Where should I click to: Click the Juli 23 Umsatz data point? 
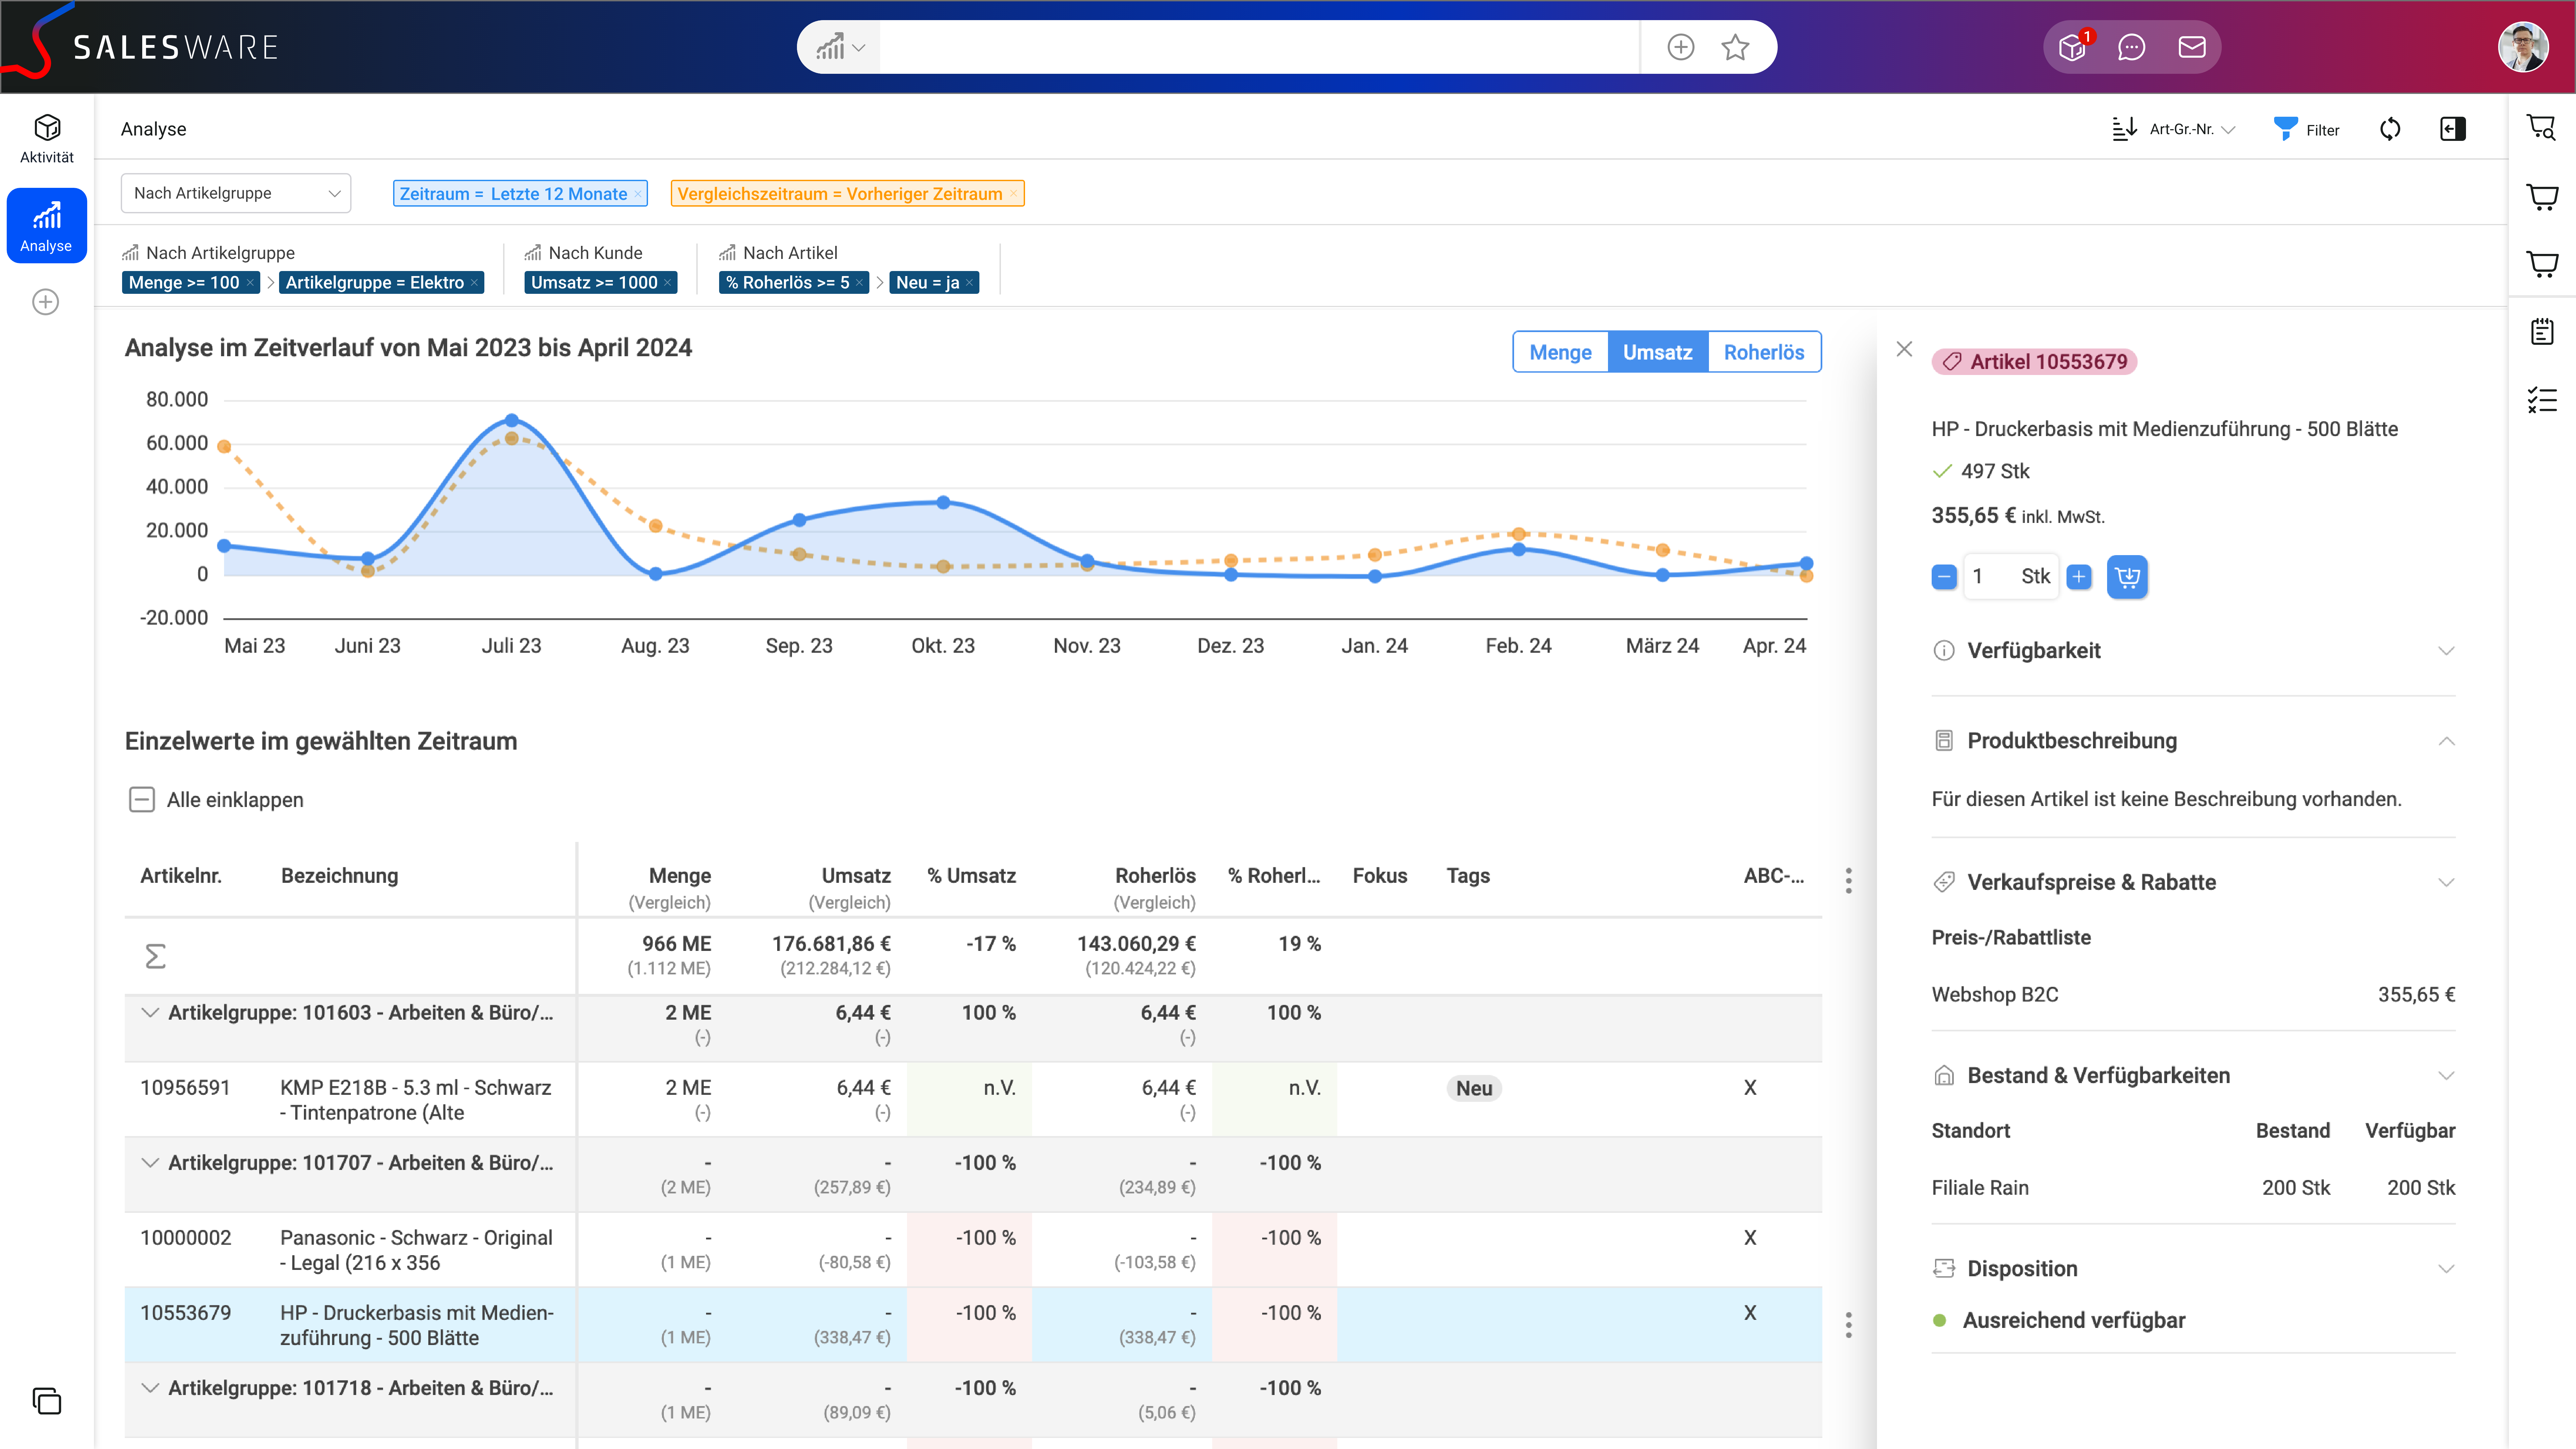tap(512, 420)
